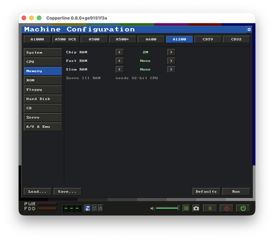Increase Fast RAM with right arrow
The image size is (274, 240).
171,61
